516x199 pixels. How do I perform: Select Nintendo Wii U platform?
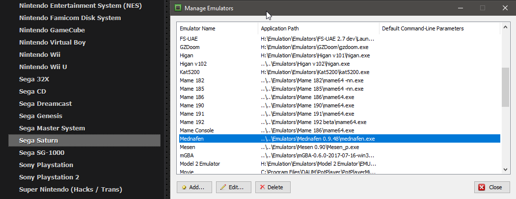click(x=43, y=67)
